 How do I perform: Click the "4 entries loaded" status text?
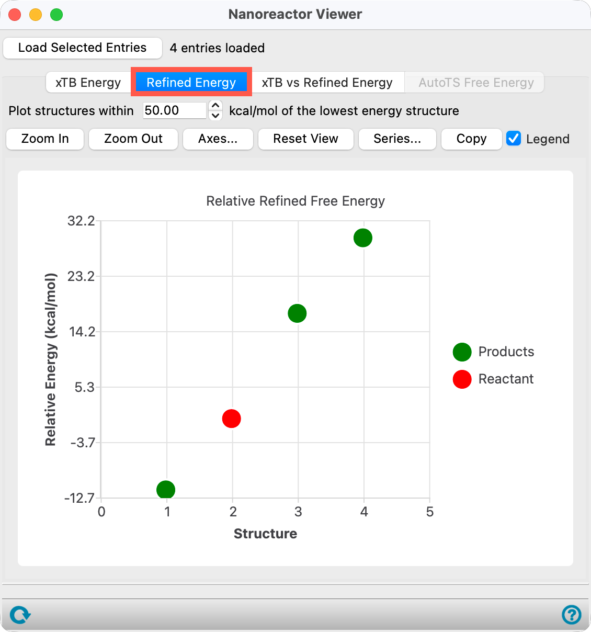pyautogui.click(x=217, y=48)
